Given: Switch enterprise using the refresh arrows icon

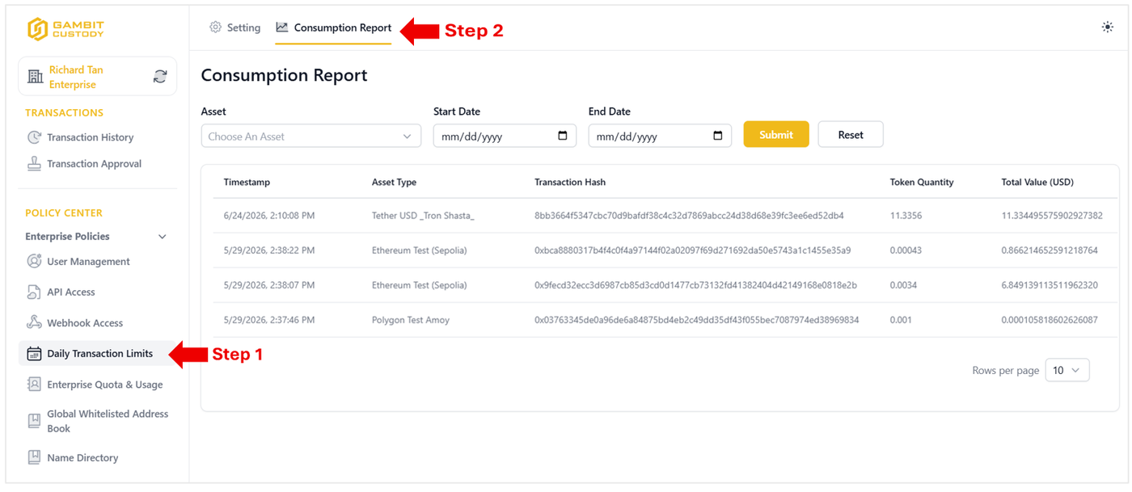Looking at the screenshot, I should click(160, 77).
